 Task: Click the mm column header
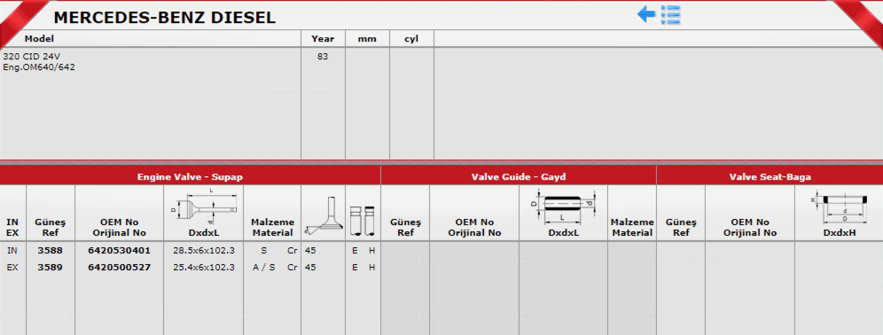tap(367, 39)
